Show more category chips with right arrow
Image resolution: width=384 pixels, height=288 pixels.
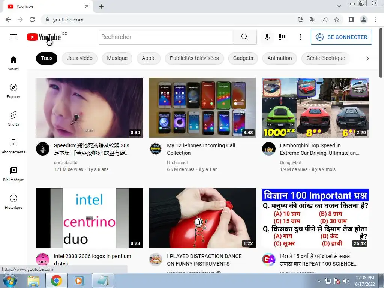click(367, 58)
